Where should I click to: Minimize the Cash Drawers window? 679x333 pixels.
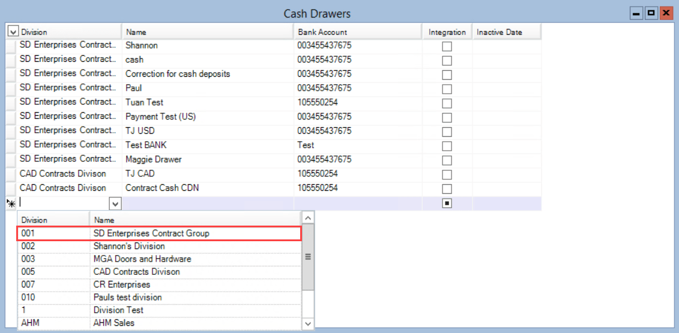[x=636, y=14]
